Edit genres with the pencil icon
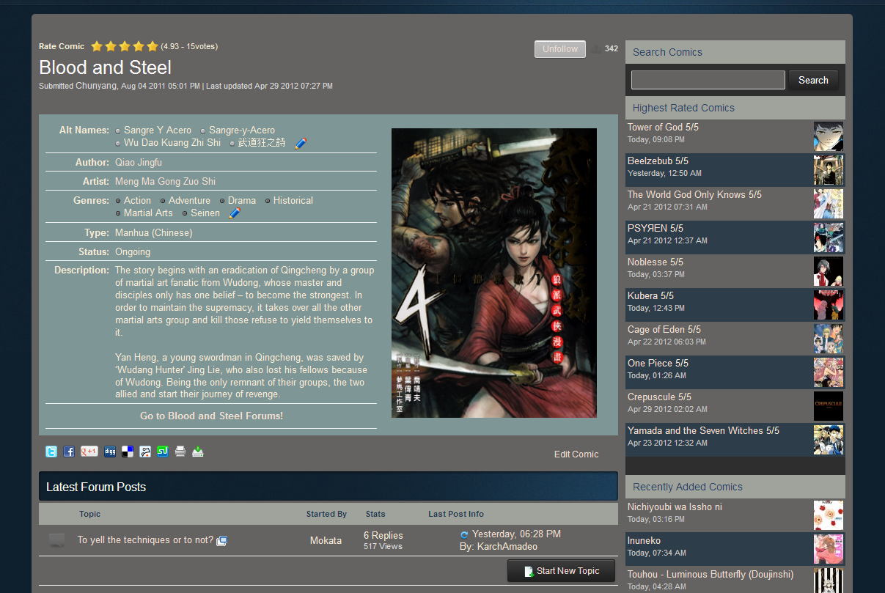The height and width of the screenshot is (593, 885). (235, 213)
